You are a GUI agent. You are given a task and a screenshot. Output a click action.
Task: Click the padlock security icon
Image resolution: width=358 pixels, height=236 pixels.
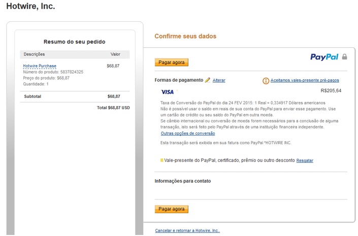(x=345, y=57)
